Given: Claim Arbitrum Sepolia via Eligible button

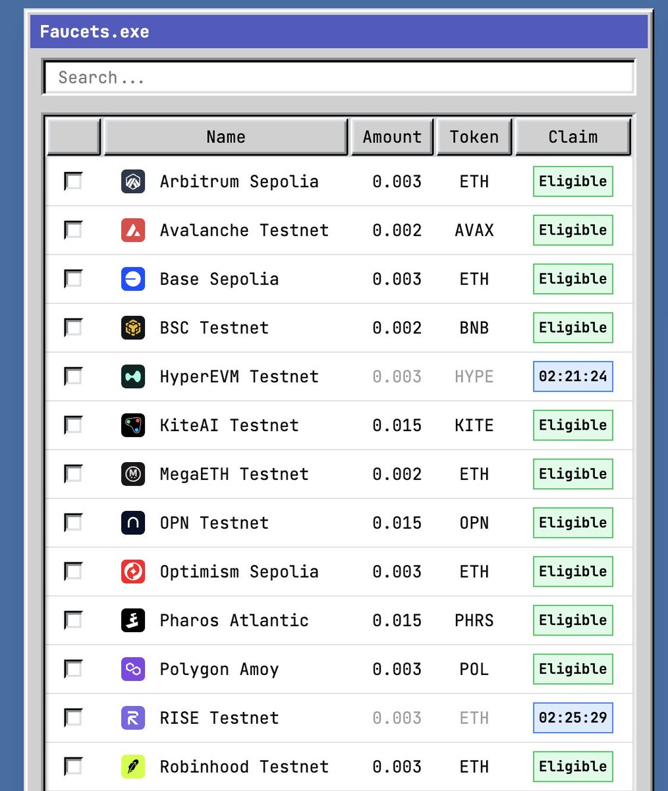Looking at the screenshot, I should point(573,181).
